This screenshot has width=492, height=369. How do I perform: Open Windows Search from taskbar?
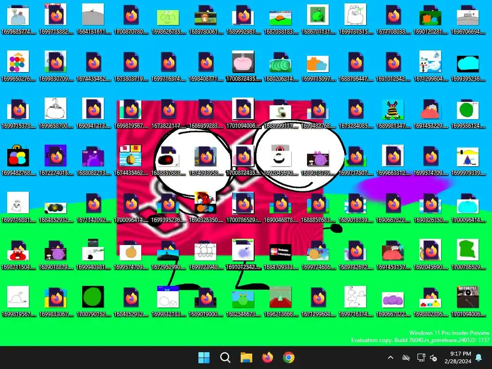tap(225, 357)
